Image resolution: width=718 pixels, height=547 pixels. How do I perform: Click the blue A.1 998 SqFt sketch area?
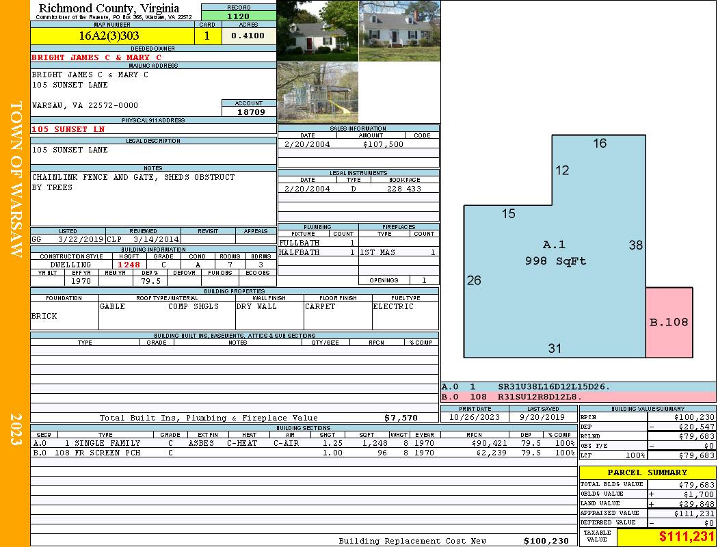554,253
